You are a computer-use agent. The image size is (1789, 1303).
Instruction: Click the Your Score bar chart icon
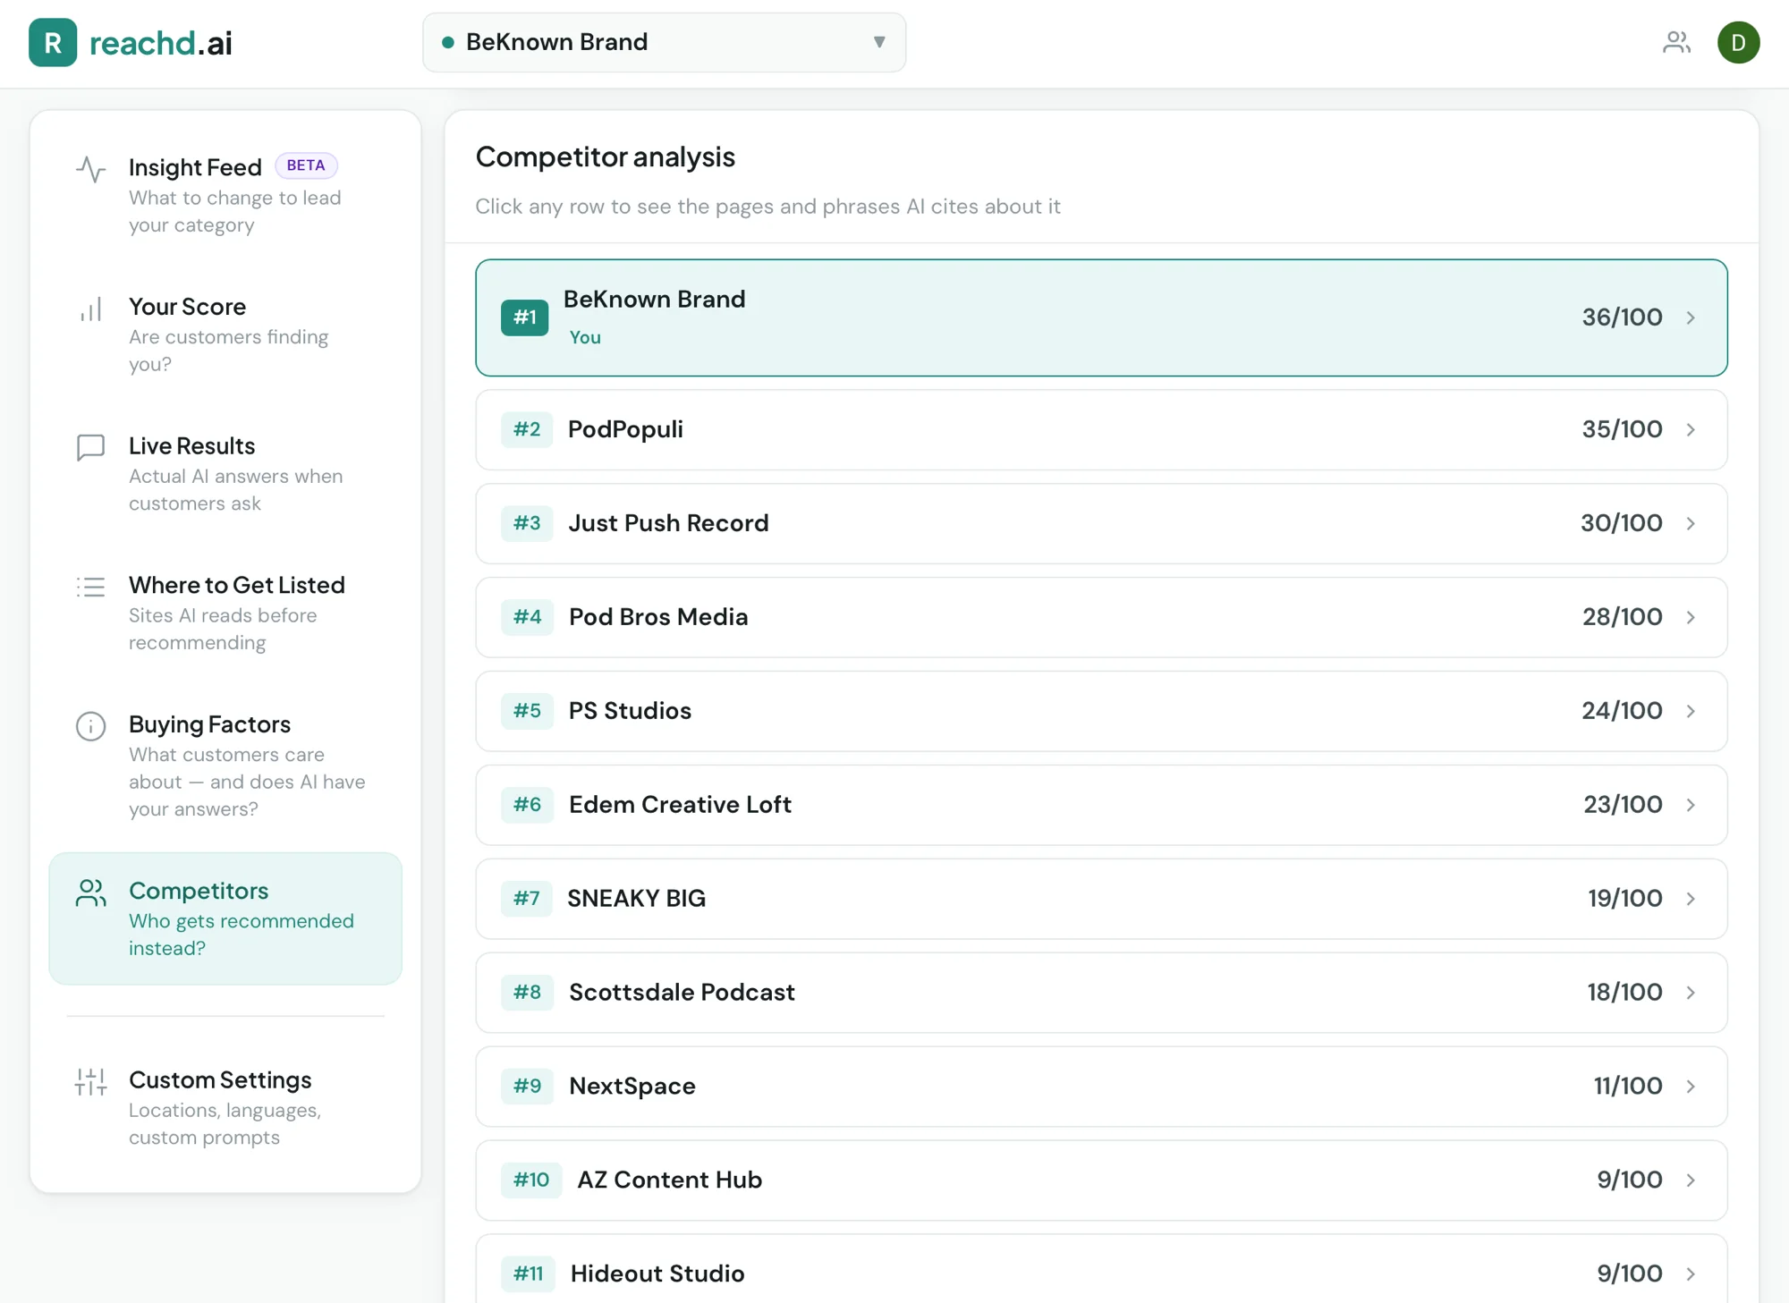90,309
